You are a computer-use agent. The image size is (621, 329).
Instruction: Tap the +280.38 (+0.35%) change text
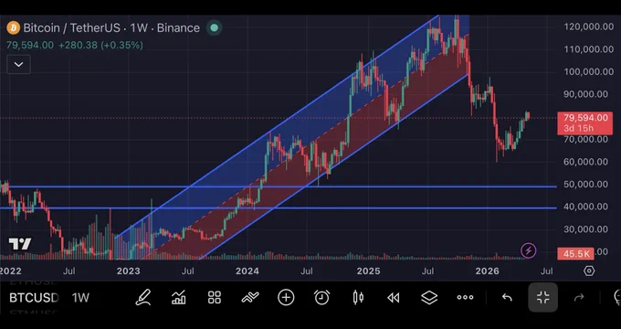click(100, 45)
